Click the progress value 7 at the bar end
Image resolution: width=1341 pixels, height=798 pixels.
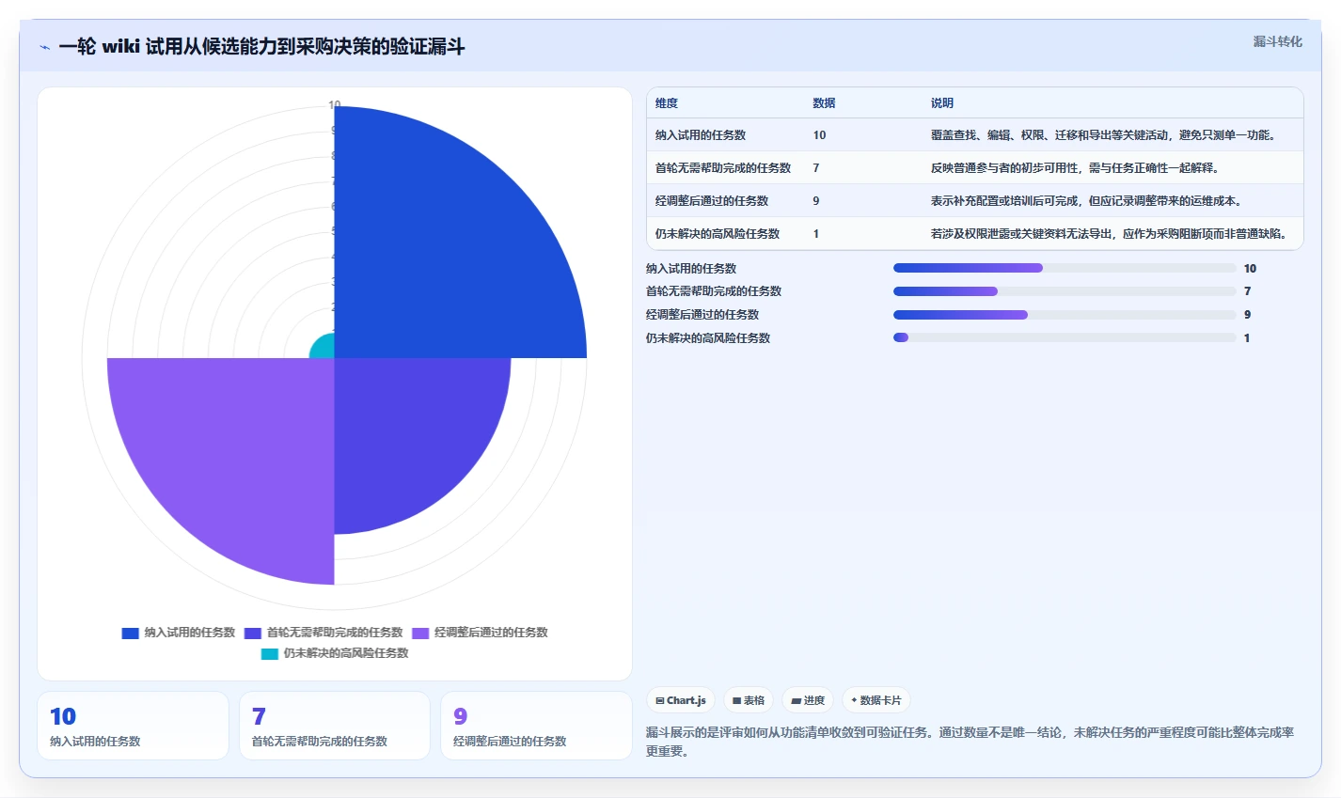pos(1248,291)
